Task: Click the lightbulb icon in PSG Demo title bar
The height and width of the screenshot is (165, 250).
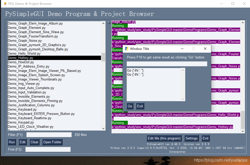Action: (x=5, y=4)
